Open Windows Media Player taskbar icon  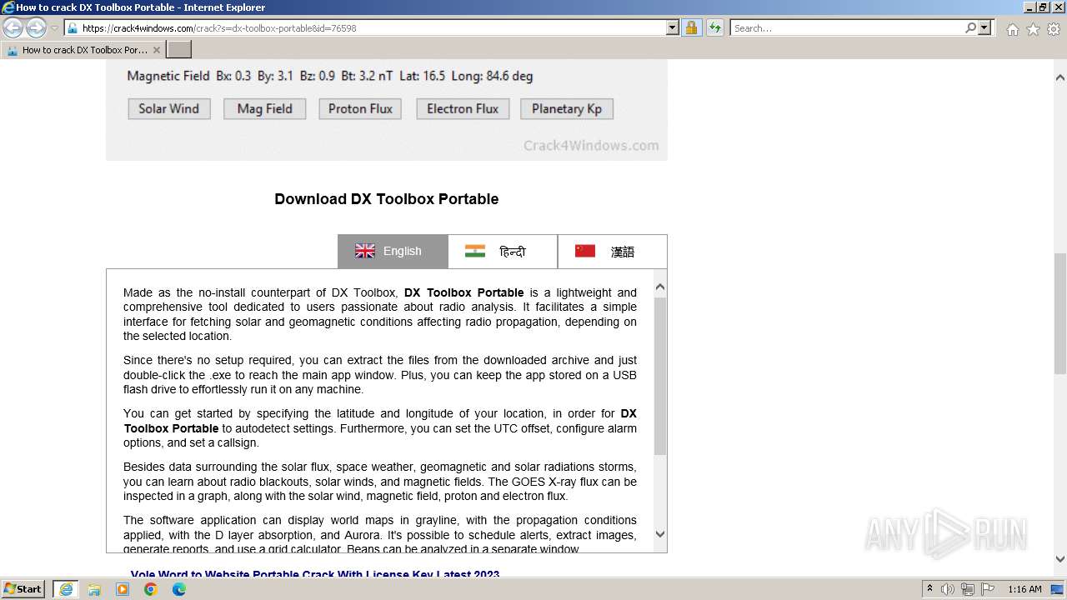click(x=123, y=589)
